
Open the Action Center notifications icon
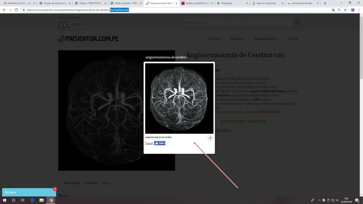(x=357, y=200)
